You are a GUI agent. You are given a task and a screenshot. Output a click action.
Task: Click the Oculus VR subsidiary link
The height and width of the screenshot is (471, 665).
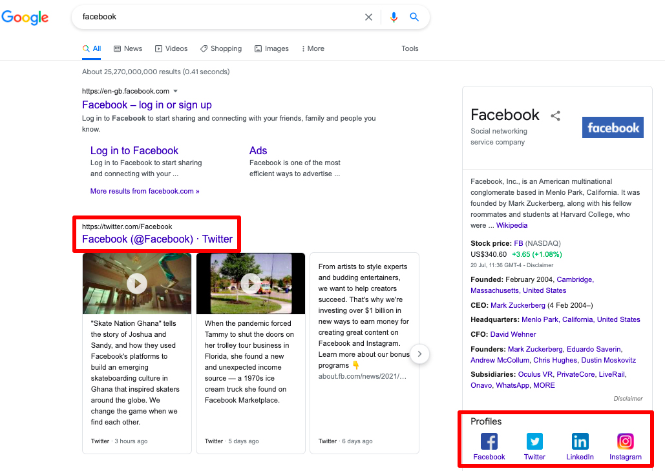click(535, 374)
